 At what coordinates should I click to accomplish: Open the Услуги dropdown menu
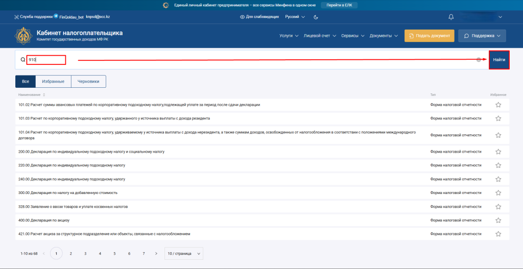[x=289, y=36]
